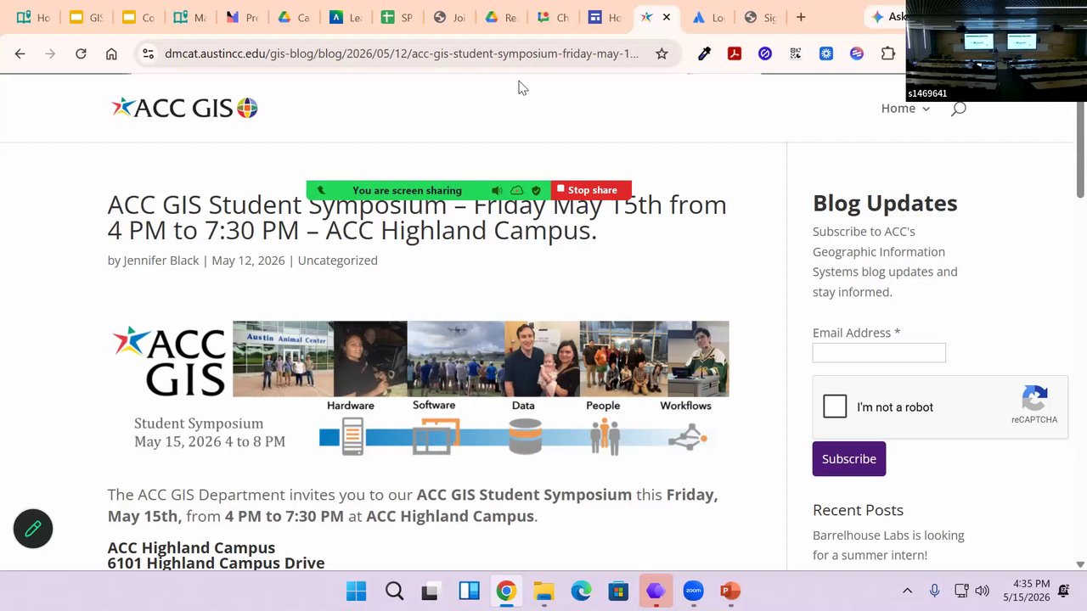Open the Extensions puzzle piece menu
This screenshot has width=1087, height=611.
click(887, 53)
